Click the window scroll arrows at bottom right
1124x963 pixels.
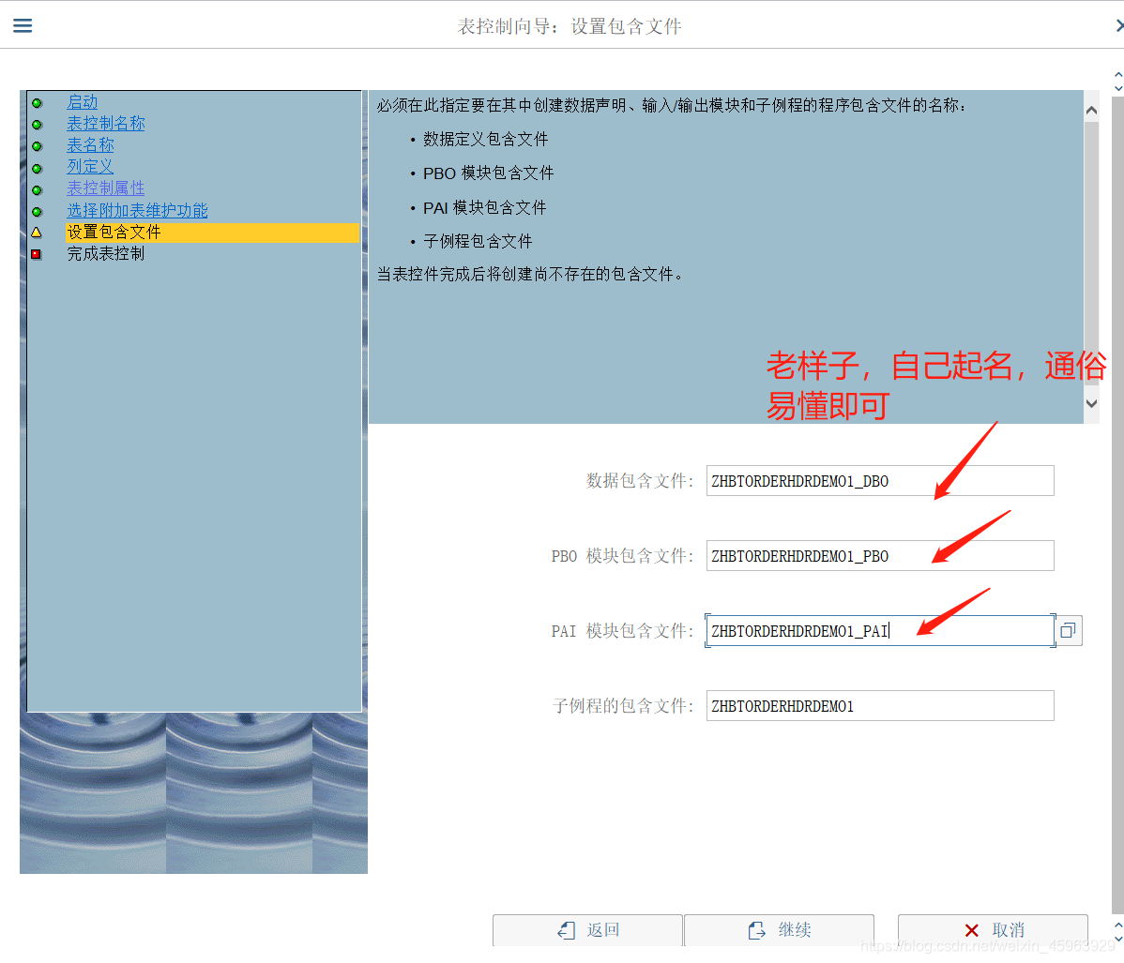pos(1117,932)
